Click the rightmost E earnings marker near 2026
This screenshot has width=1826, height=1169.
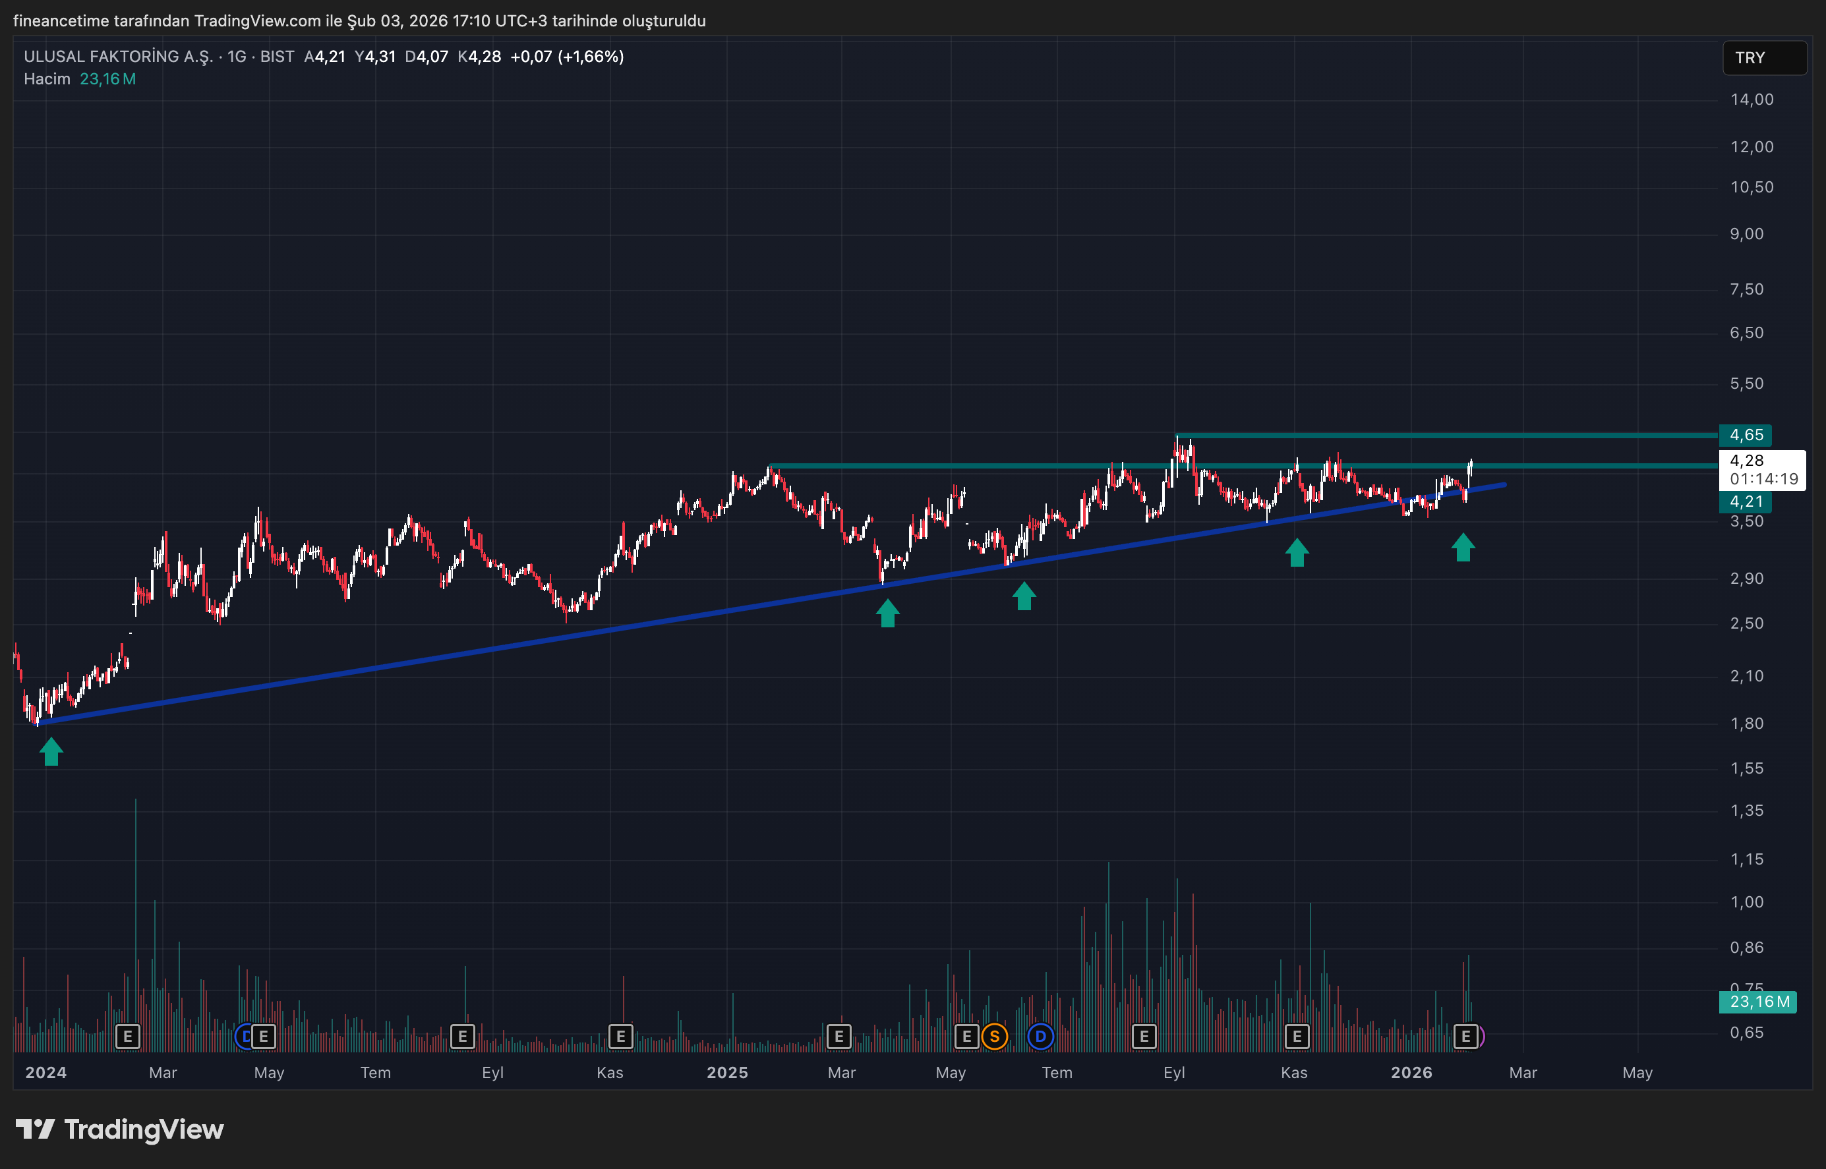coord(1466,1035)
